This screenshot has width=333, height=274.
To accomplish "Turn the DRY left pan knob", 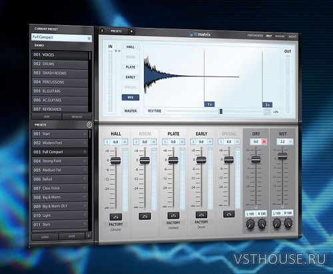I will click(x=250, y=223).
